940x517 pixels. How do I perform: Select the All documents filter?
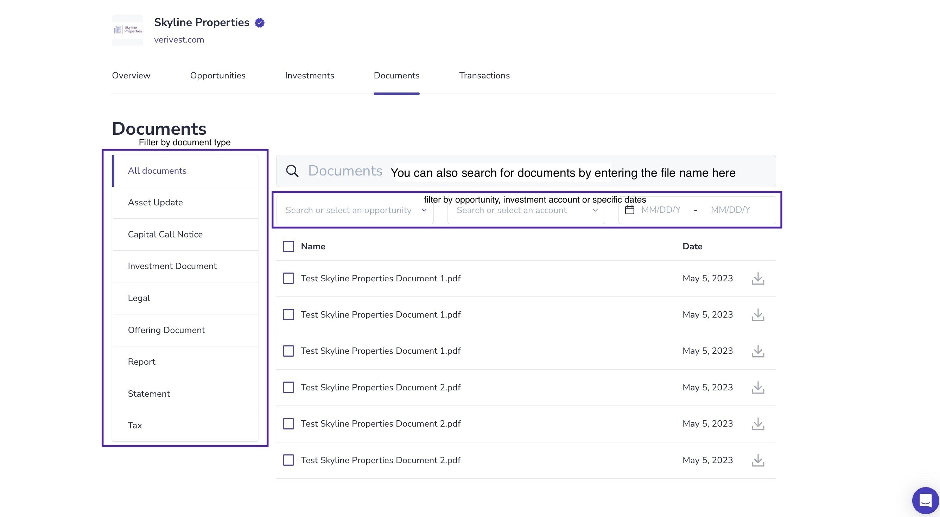click(185, 171)
